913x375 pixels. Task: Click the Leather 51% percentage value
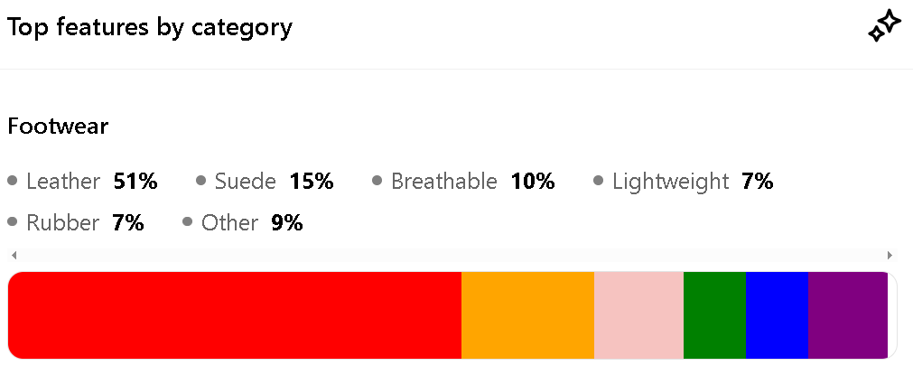tap(135, 182)
